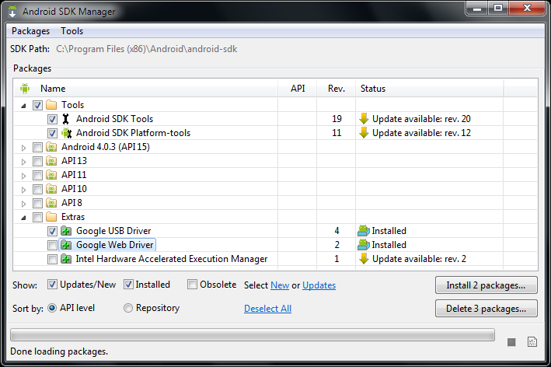Viewport: 551px width, 367px height.
Task: Select the Repository sort radio button
Action: coord(128,308)
